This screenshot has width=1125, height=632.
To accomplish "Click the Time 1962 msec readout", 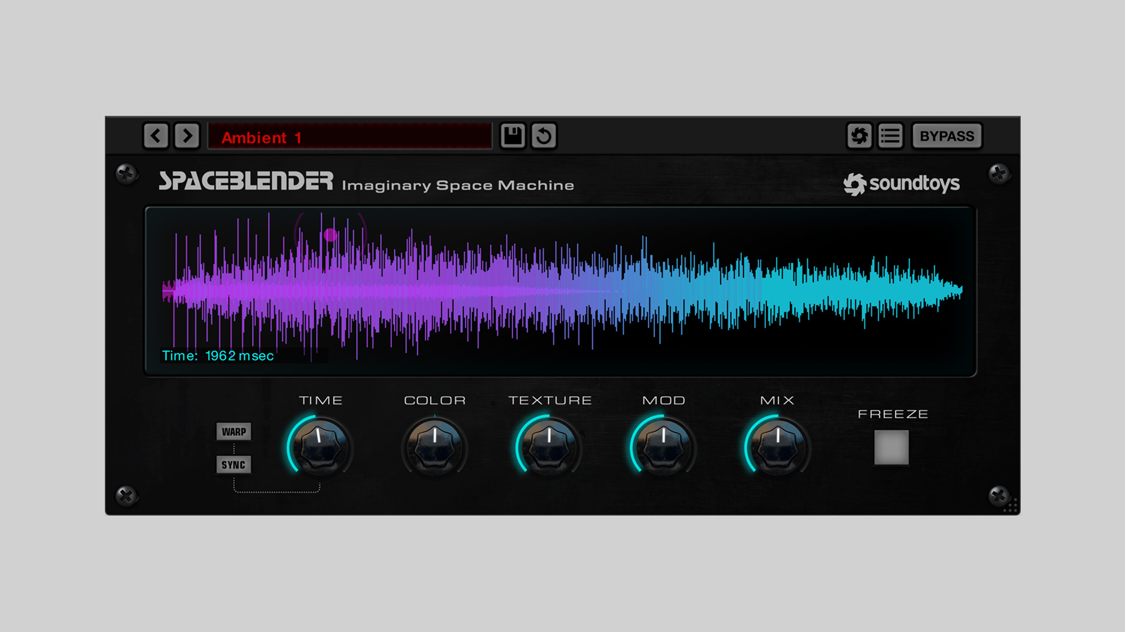I will (218, 356).
